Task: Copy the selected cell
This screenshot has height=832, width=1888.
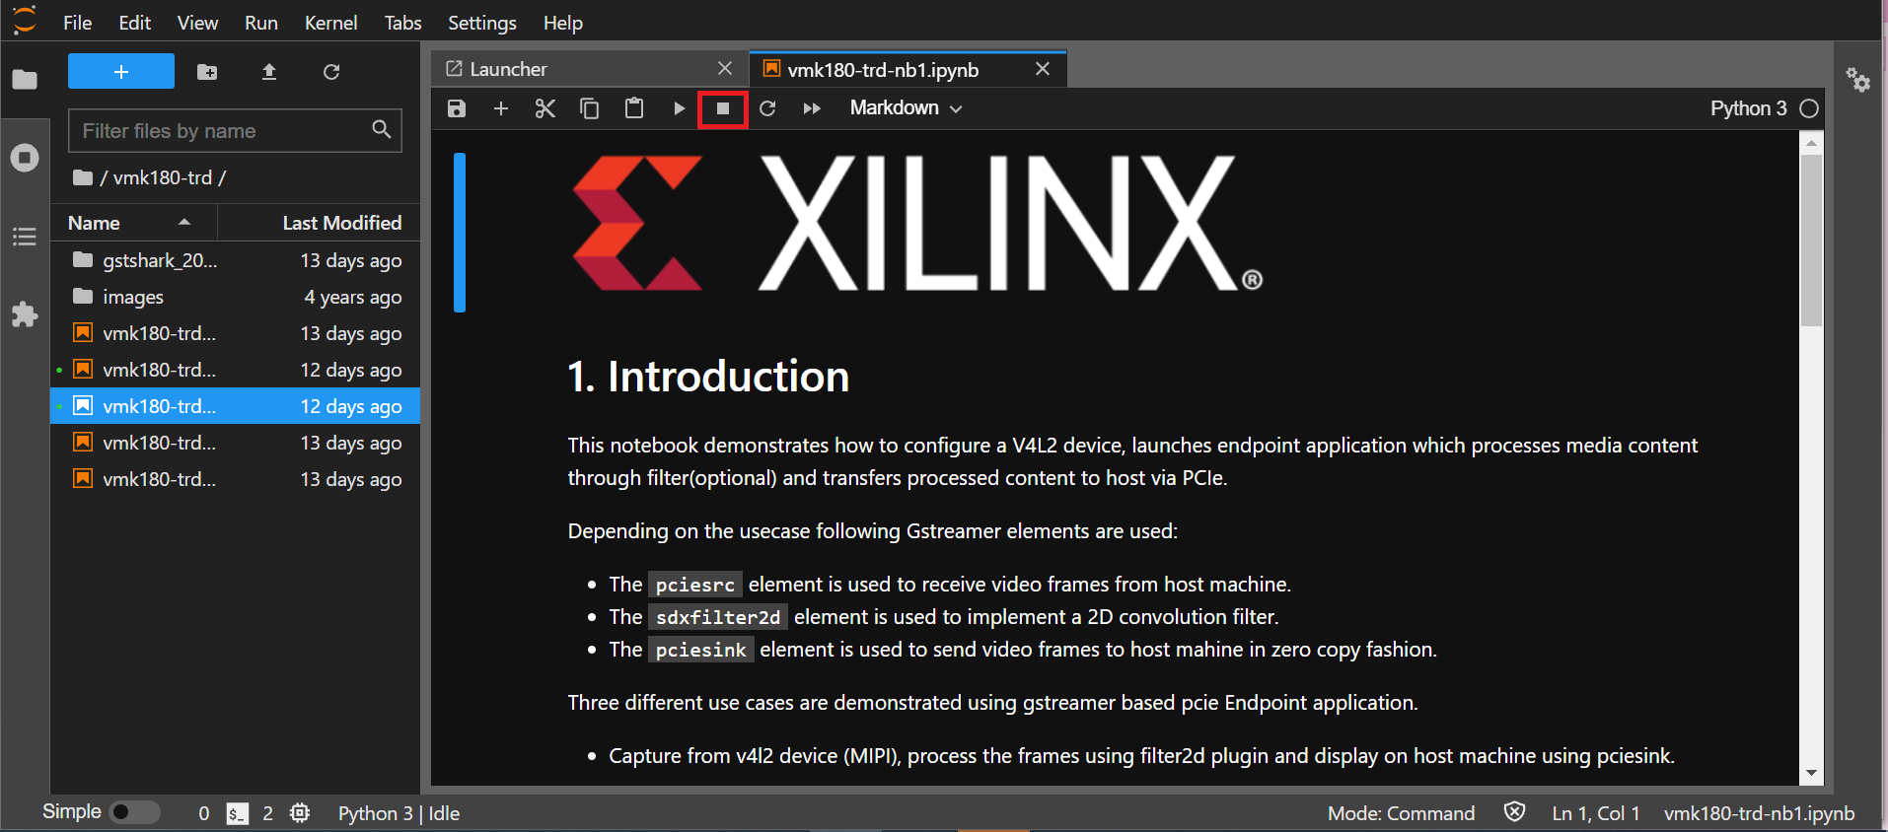Action: pos(590,108)
